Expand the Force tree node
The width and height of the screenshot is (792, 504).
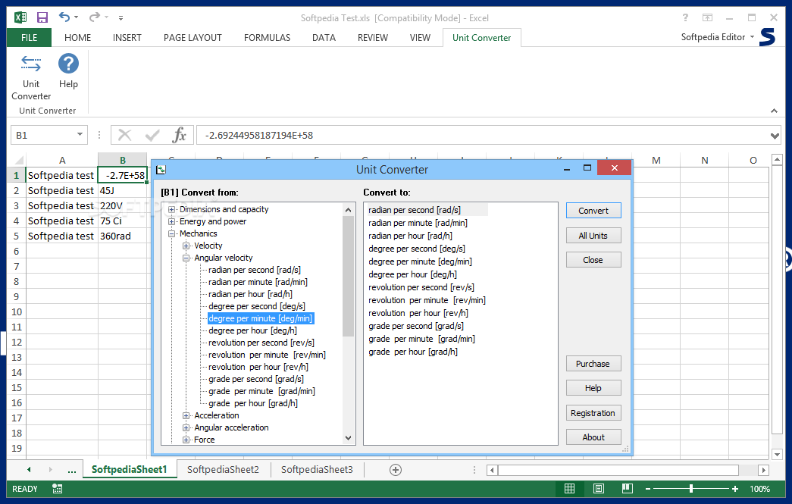(x=186, y=440)
